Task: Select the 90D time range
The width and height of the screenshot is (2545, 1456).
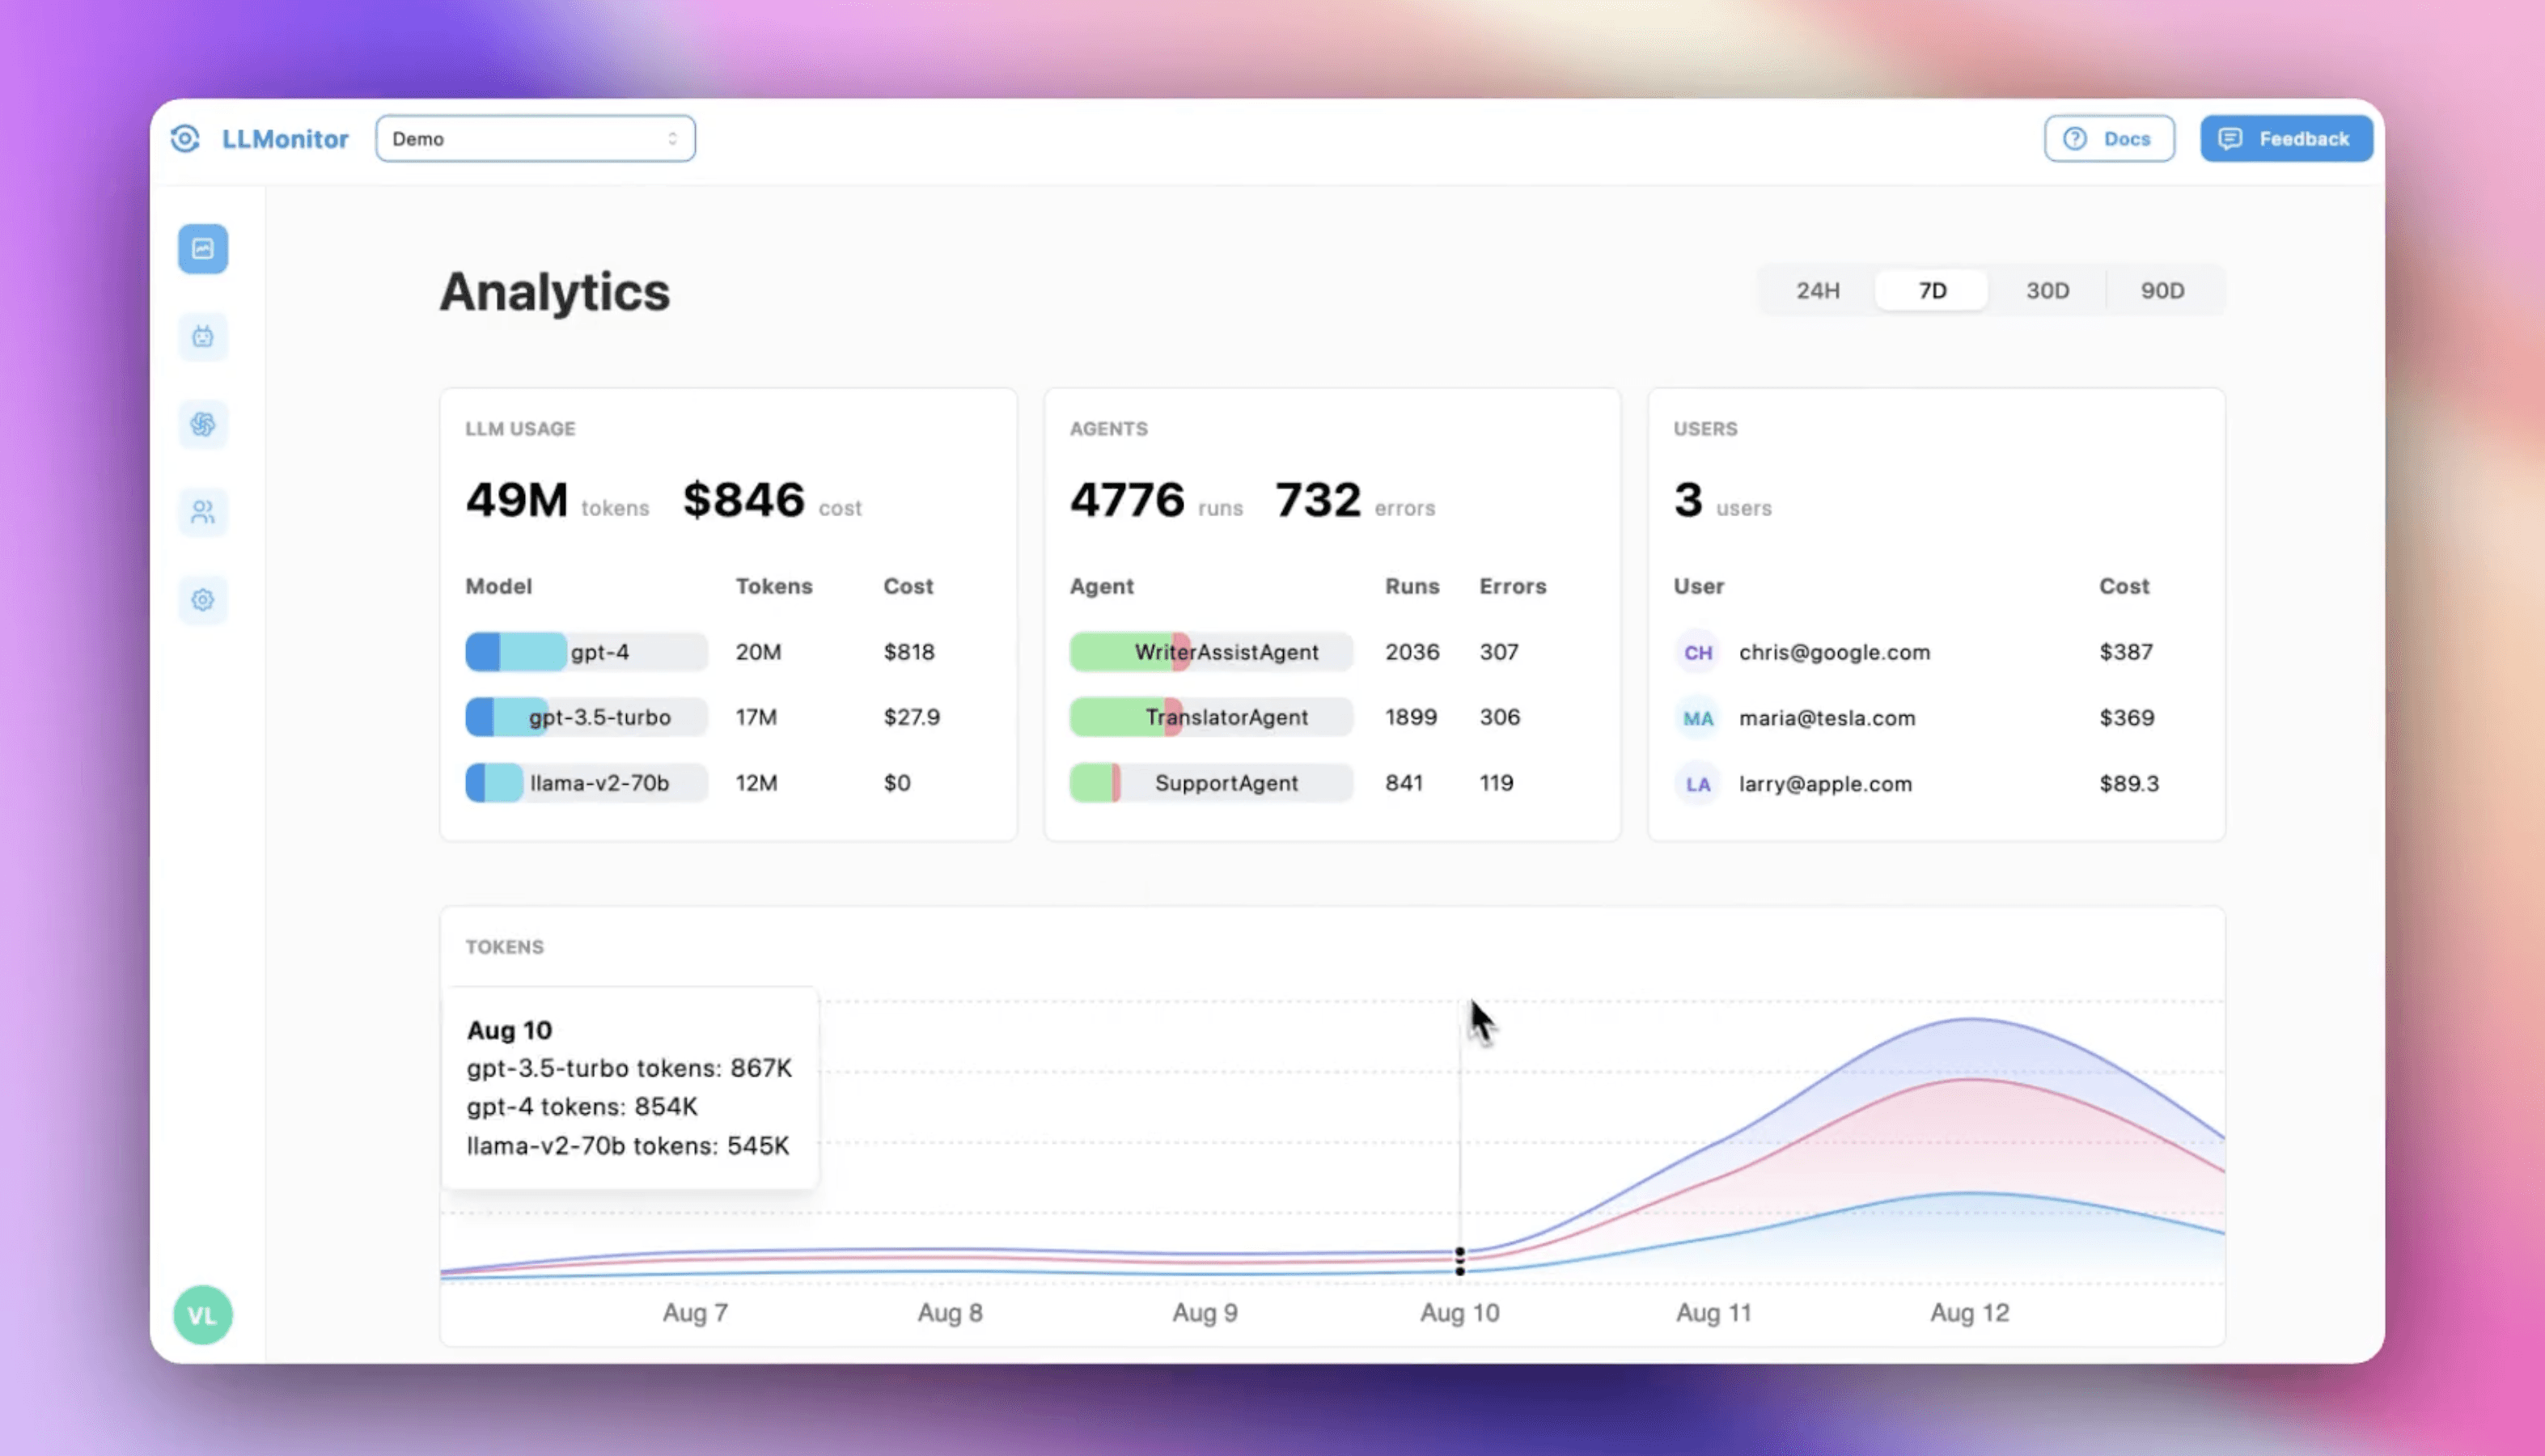Action: coord(2162,290)
